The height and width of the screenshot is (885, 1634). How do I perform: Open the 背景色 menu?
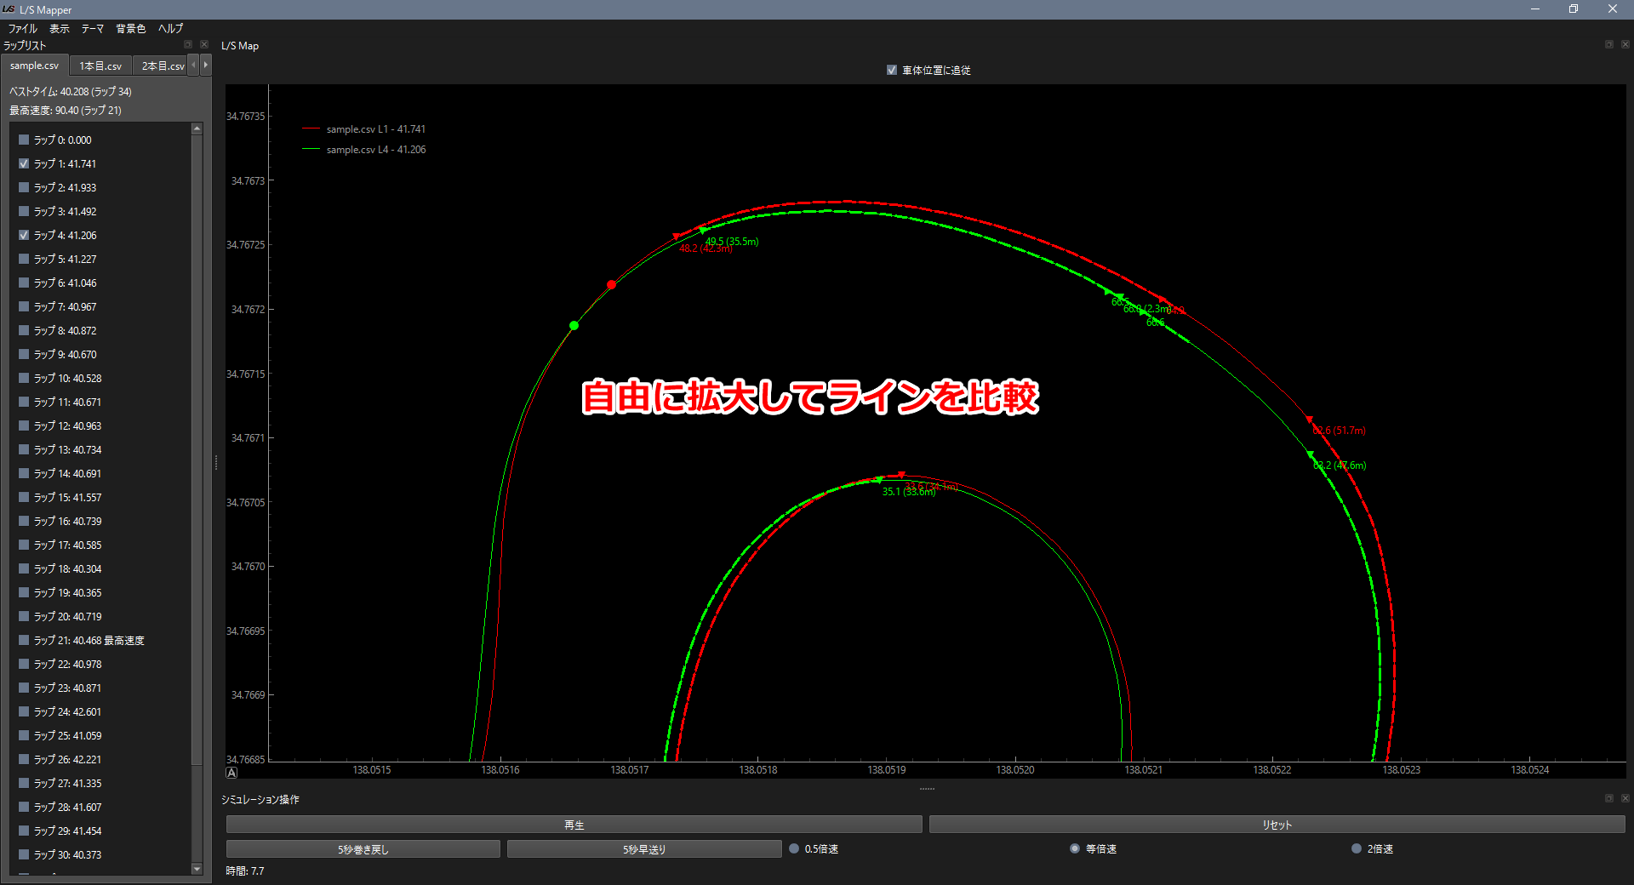click(x=130, y=28)
